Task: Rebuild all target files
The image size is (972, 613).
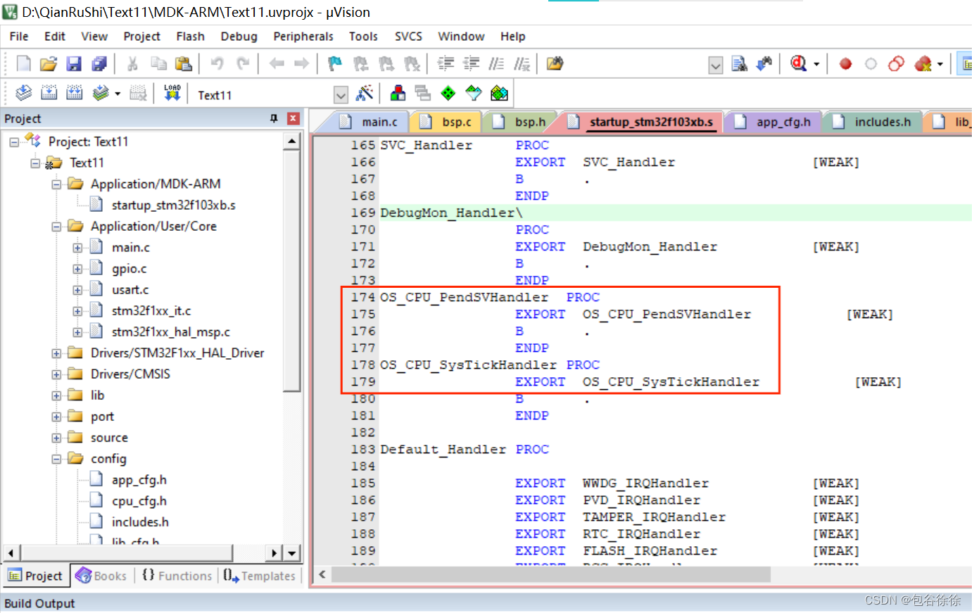Action: tap(74, 93)
